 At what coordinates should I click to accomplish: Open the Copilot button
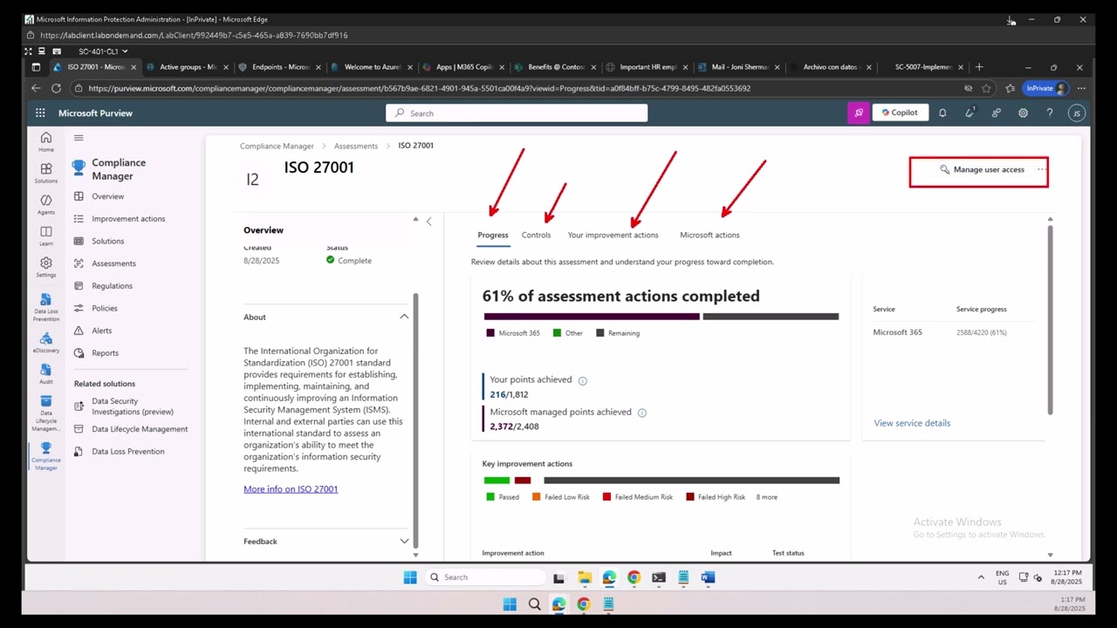[899, 113]
